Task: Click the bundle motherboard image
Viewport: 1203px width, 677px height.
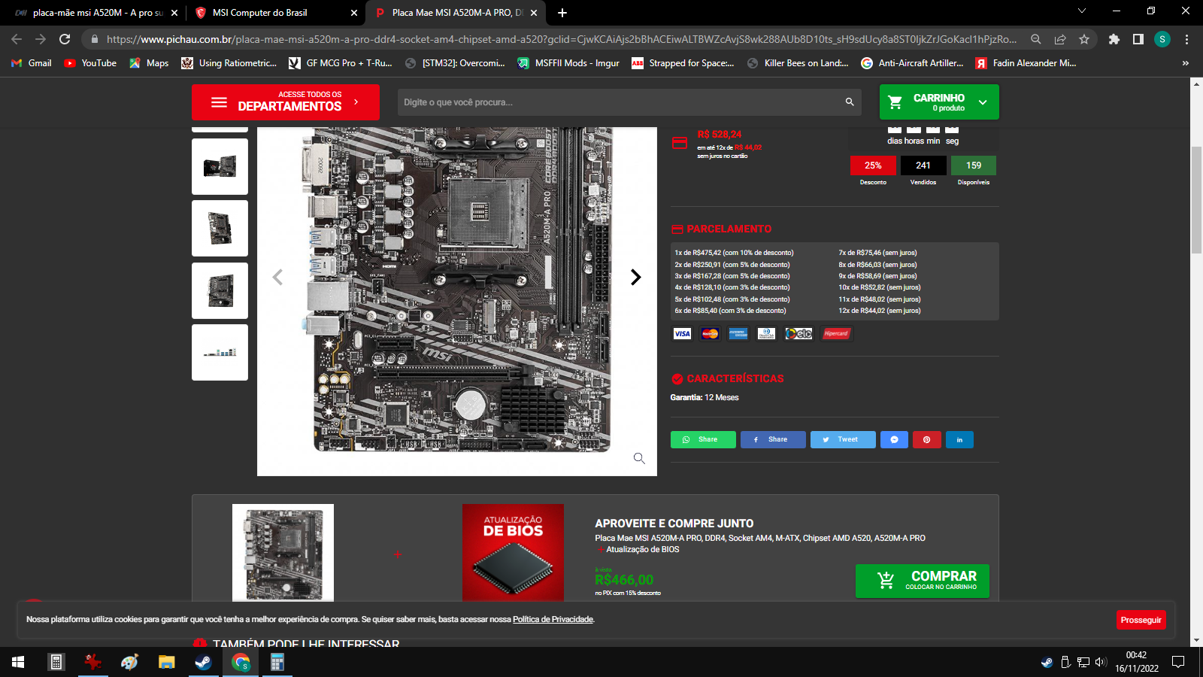Action: click(283, 552)
